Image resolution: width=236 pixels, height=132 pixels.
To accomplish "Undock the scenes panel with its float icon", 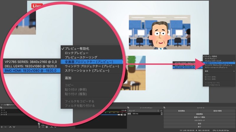I will coord(1,108).
